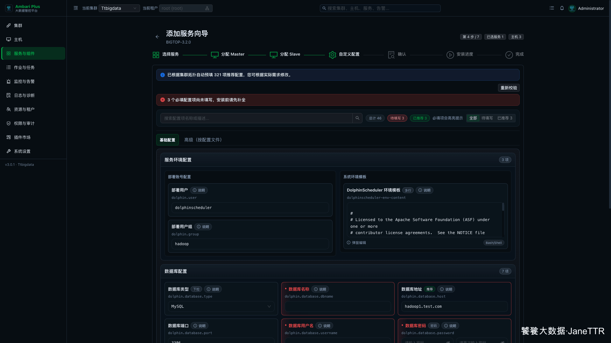Open the notification bell
Image resolution: width=611 pixels, height=343 pixels.
[562, 8]
